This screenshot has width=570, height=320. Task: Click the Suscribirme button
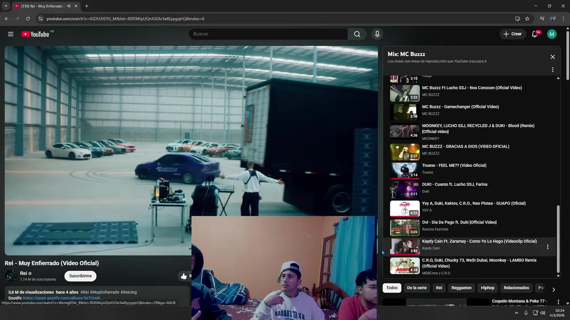(x=81, y=276)
